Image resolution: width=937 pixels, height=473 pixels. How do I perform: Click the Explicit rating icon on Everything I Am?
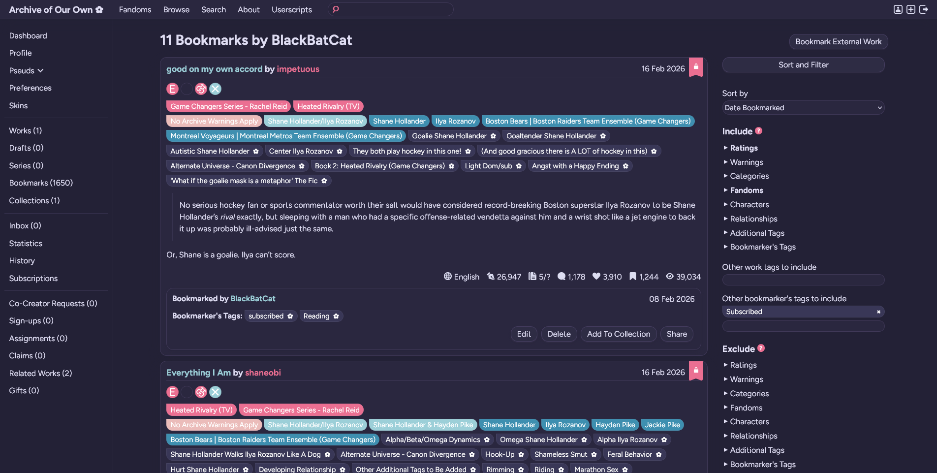click(x=172, y=392)
